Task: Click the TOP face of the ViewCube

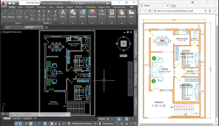Action: [x=124, y=44]
